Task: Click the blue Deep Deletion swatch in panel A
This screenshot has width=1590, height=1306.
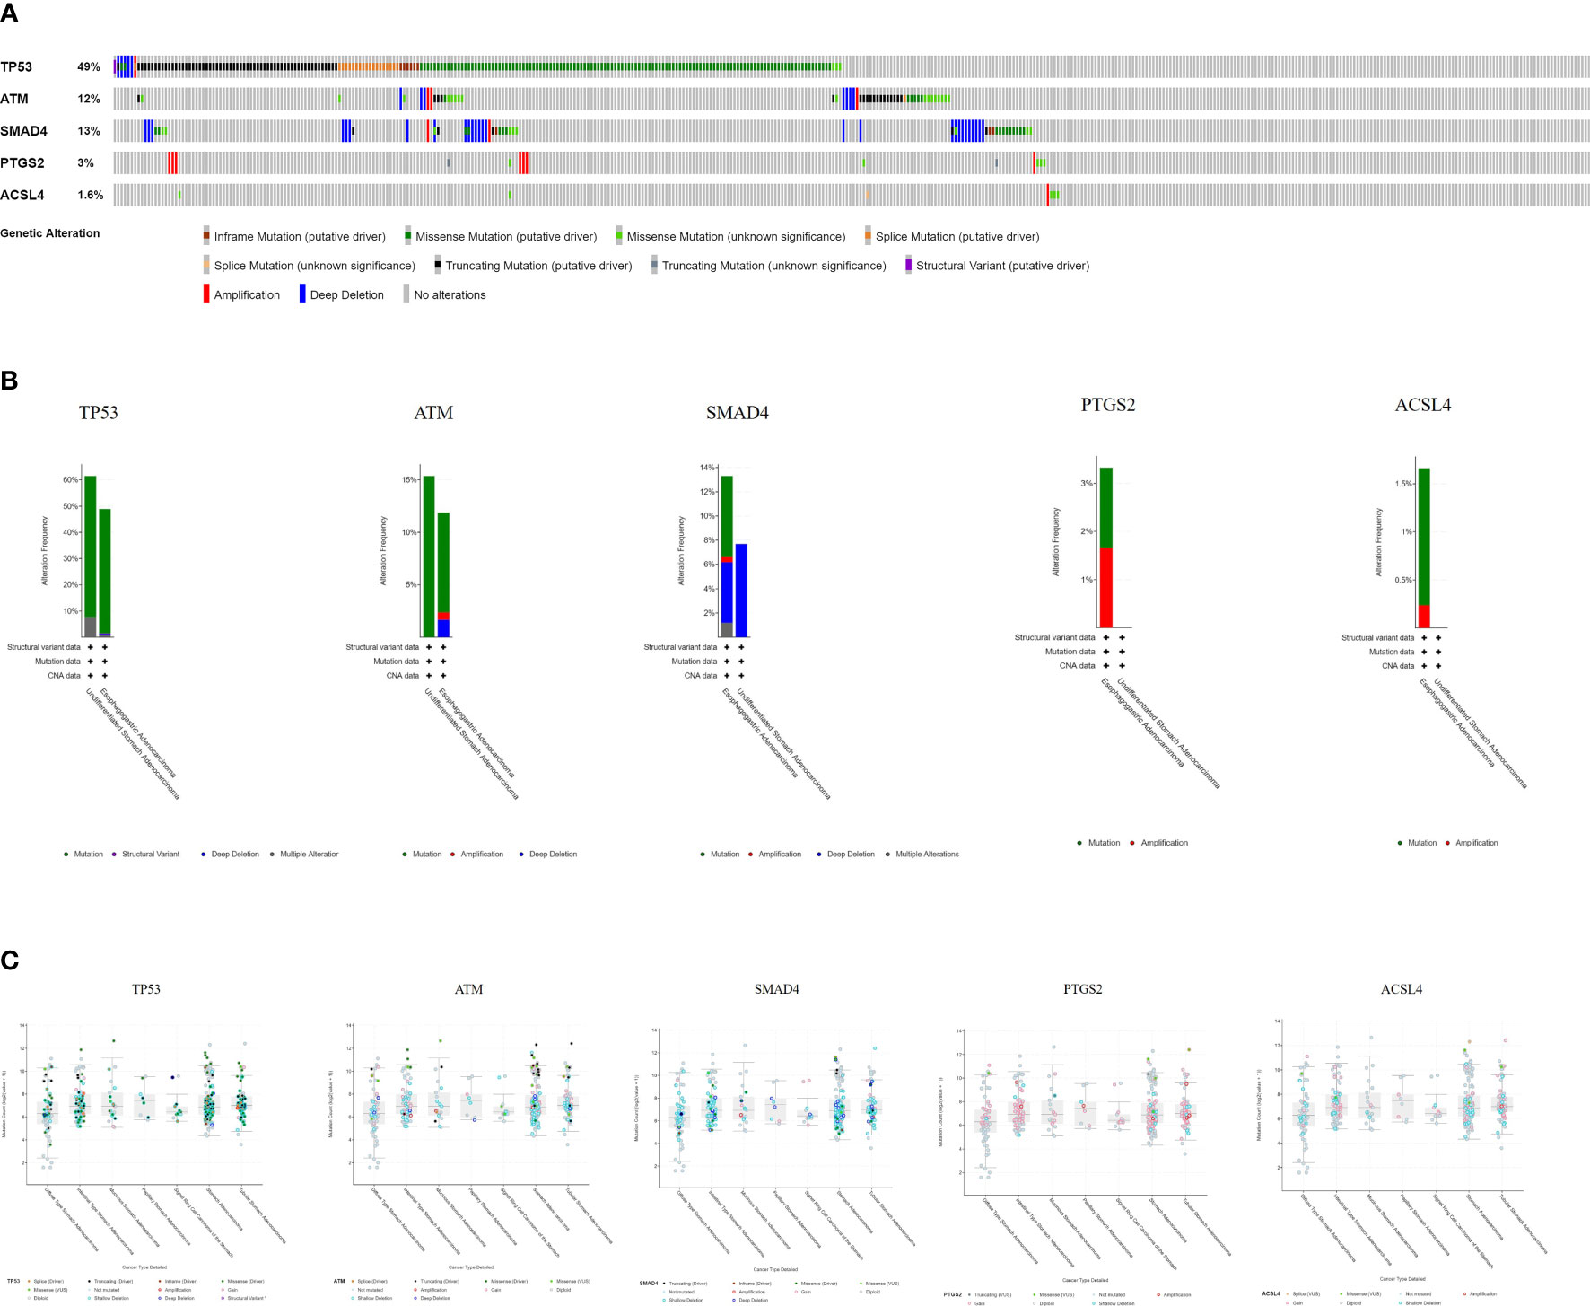Action: [302, 294]
